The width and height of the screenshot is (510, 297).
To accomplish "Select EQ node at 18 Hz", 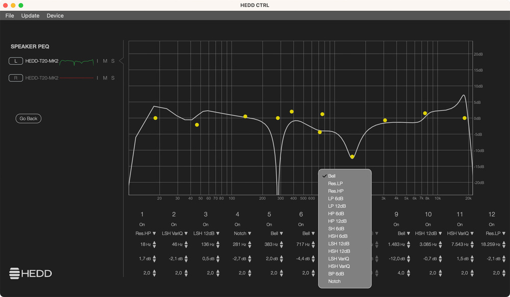I will [x=156, y=118].
